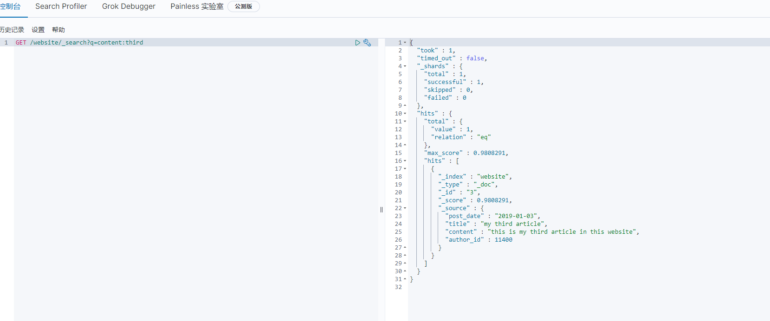Click the "relation" : "eq" line
The width and height of the screenshot is (770, 321).
click(x=461, y=137)
